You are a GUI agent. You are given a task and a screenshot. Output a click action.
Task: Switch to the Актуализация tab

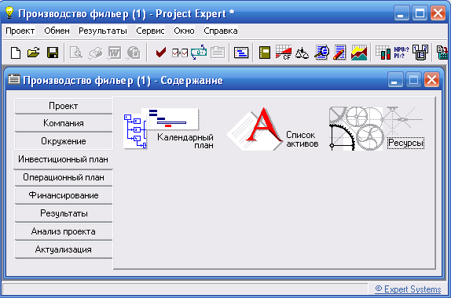point(64,249)
